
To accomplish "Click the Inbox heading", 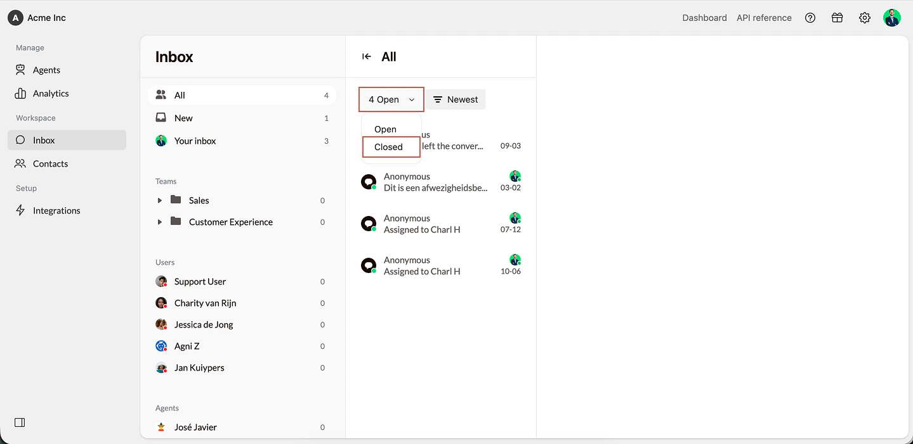I will click(x=174, y=56).
